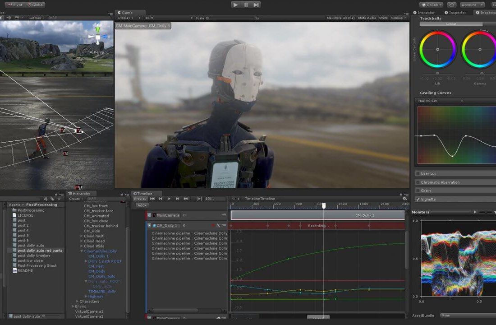This screenshot has height=325, width=496.
Task: Click the Timeline frame number field 1311
Action: point(215,199)
